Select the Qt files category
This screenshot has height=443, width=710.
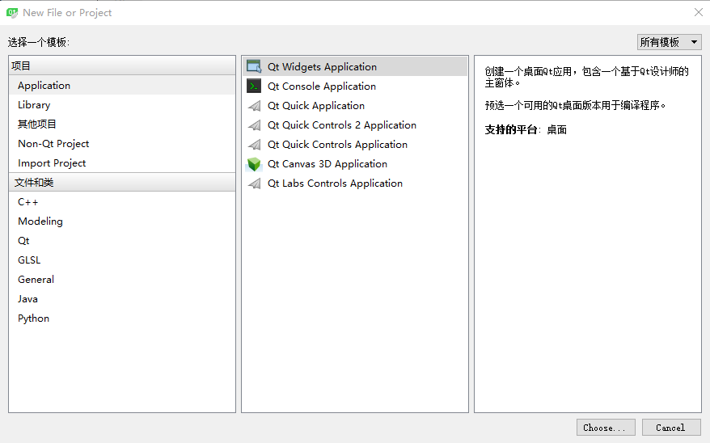122,241
